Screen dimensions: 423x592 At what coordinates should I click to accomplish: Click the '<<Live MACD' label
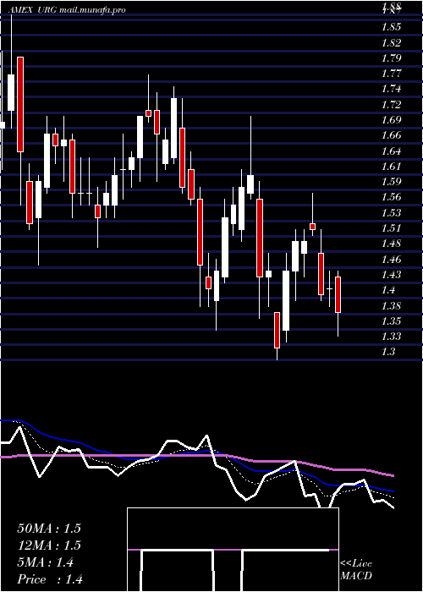(x=356, y=570)
